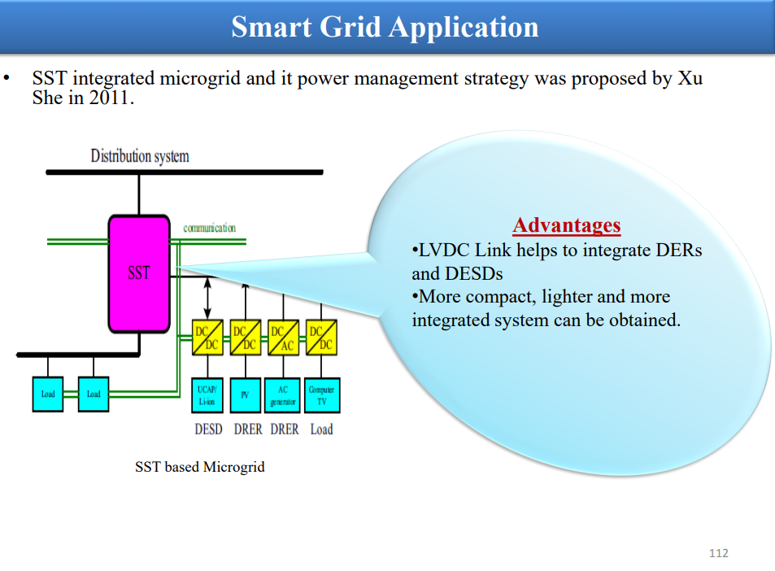Click the UCAP/Li-ion storage box
The width and height of the screenshot is (775, 571).
pos(207,395)
